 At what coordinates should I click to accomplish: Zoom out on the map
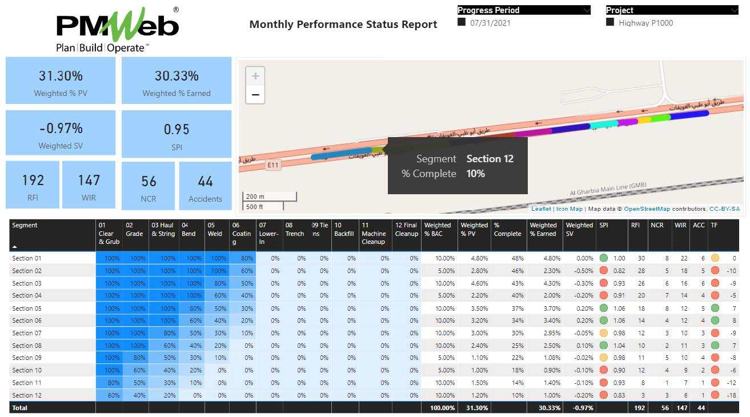pyautogui.click(x=255, y=95)
